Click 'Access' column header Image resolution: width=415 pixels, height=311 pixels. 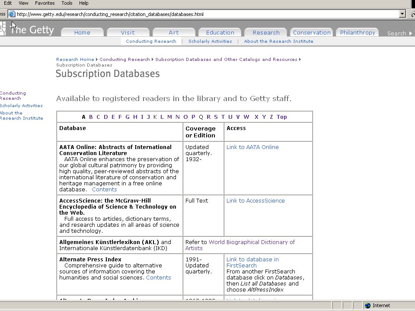236,128
